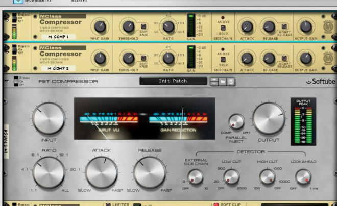This screenshot has height=206, width=337.
Task: Collapse the M COMP 2 device with fold arrow
Action: (x=7, y=53)
